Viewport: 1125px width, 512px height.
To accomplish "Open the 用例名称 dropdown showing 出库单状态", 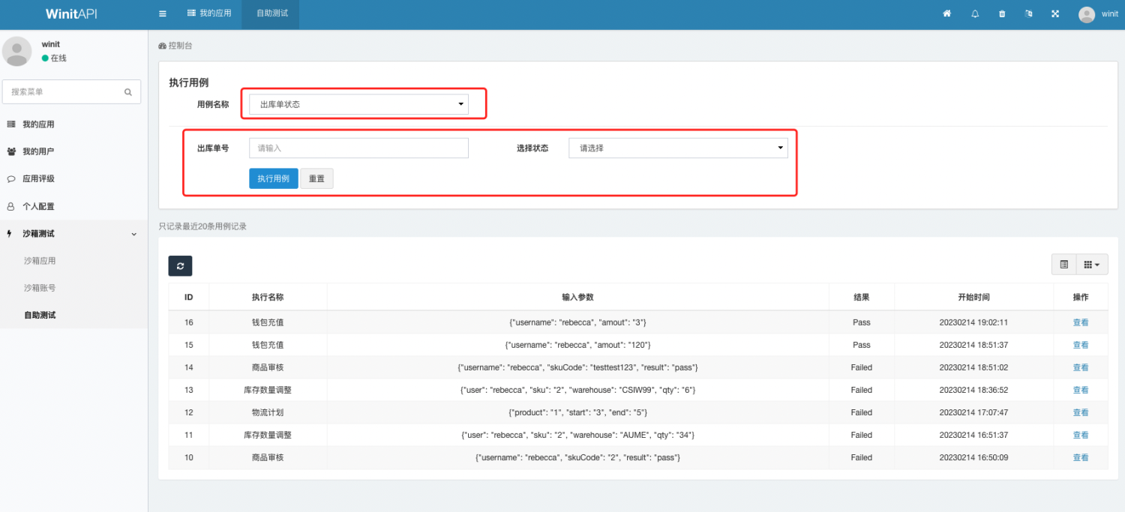I will click(358, 104).
